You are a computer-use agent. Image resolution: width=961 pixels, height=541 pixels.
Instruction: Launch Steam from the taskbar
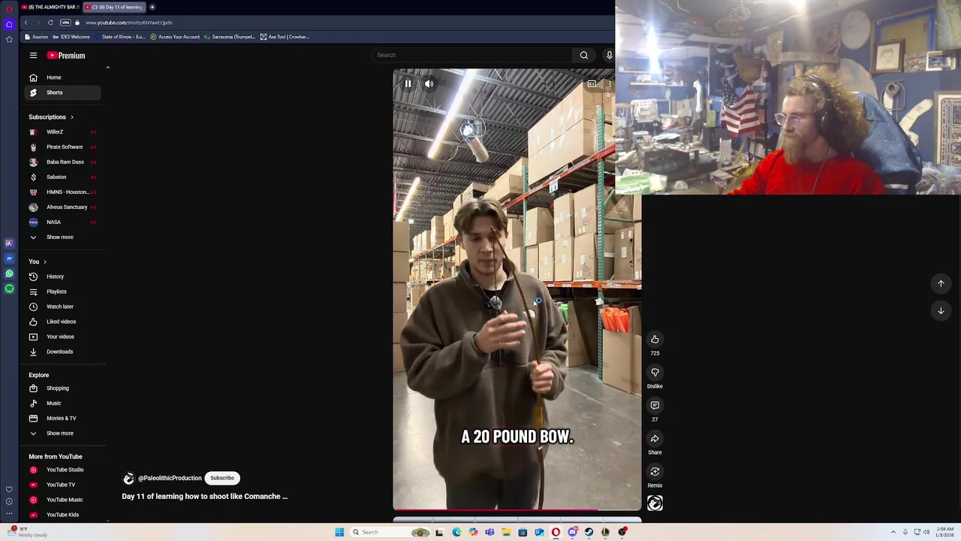coord(589,532)
